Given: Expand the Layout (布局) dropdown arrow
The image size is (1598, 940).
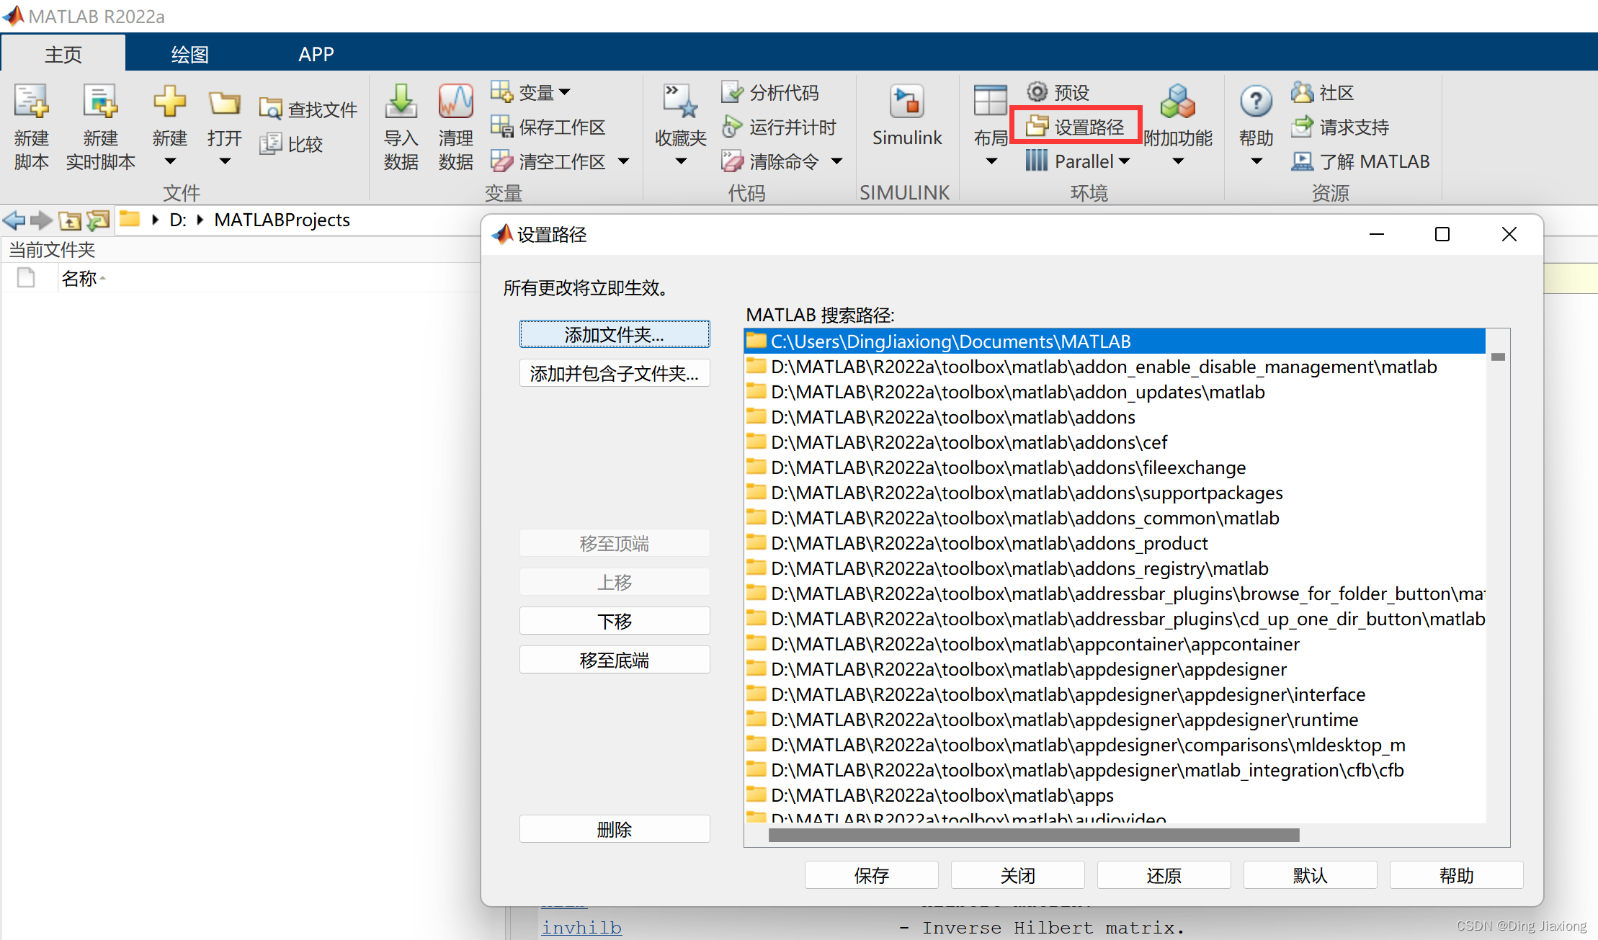Looking at the screenshot, I should (991, 161).
